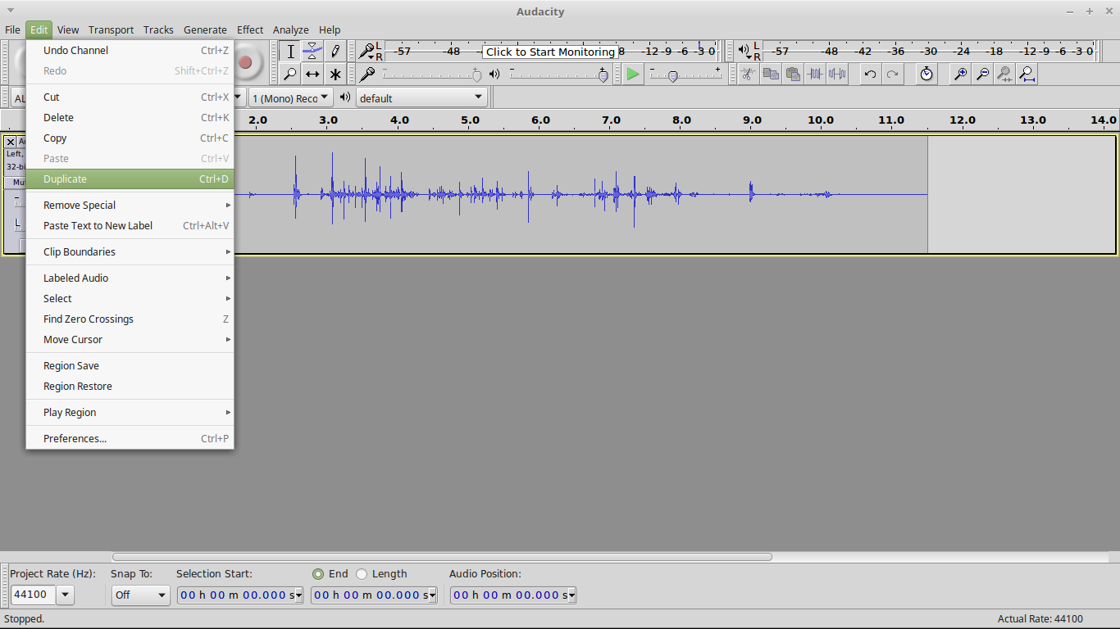1120x629 pixels.
Task: Click the Zoom Out toolbar icon
Action: [x=982, y=75]
